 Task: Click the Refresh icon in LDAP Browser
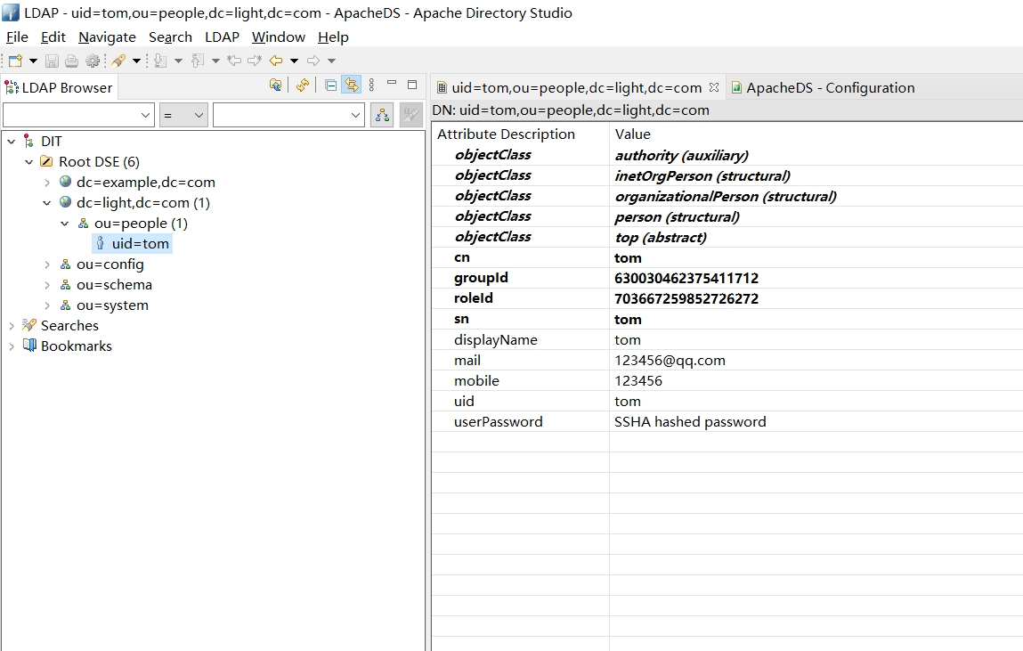pos(303,85)
